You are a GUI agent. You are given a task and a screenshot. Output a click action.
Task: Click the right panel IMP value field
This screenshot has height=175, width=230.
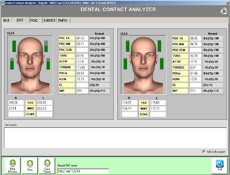click(196, 91)
